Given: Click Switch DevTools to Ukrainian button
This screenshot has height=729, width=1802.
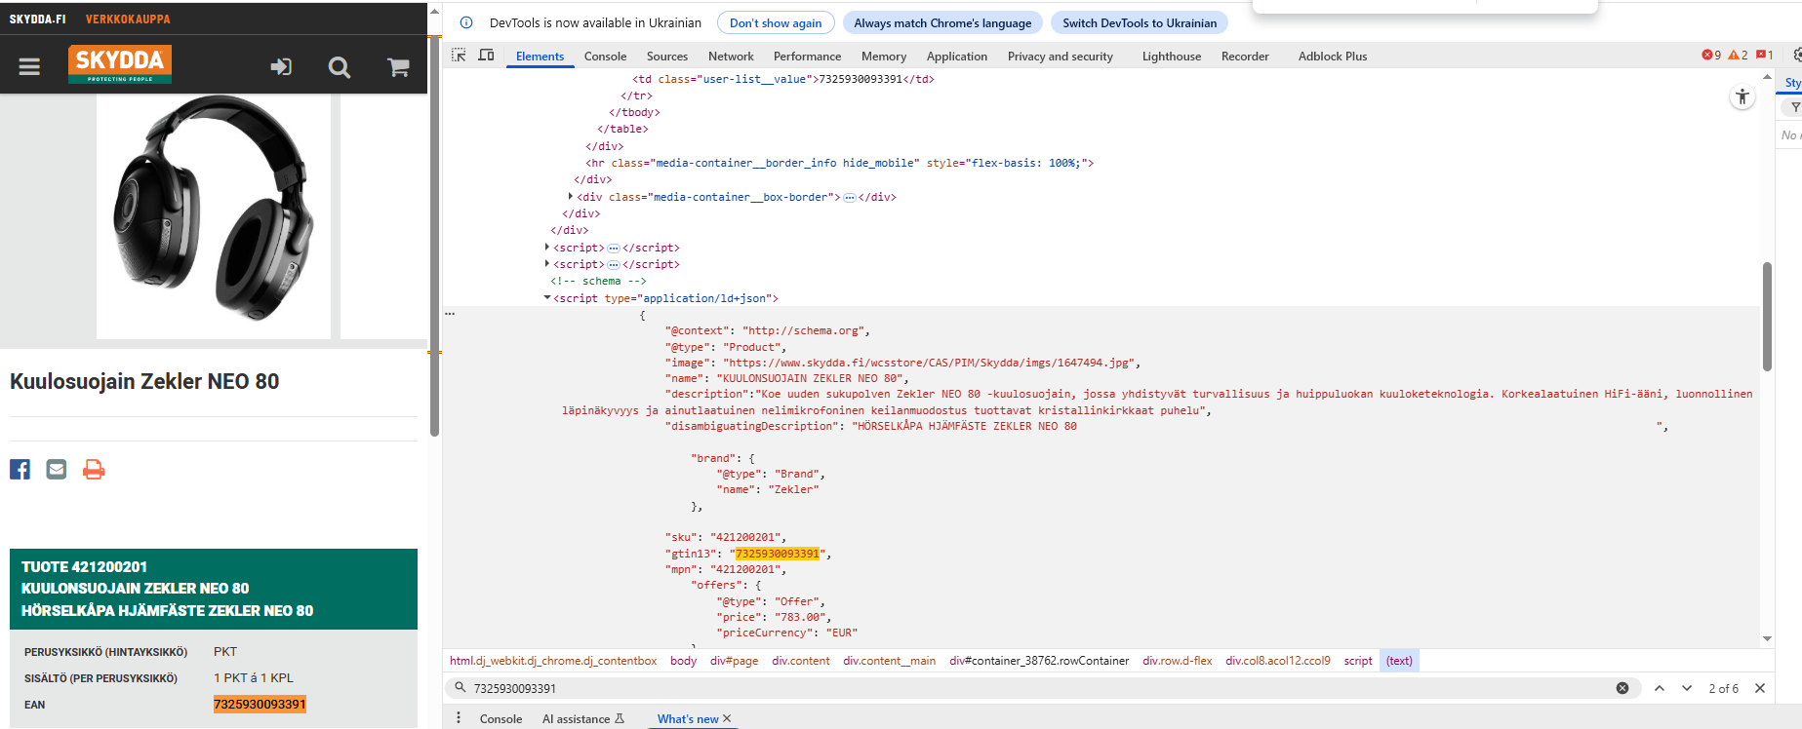Looking at the screenshot, I should (x=1140, y=23).
